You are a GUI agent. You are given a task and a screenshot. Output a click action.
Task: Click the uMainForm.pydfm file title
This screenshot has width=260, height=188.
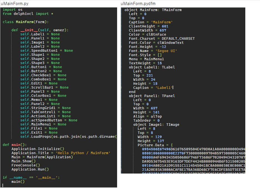point(138,4)
